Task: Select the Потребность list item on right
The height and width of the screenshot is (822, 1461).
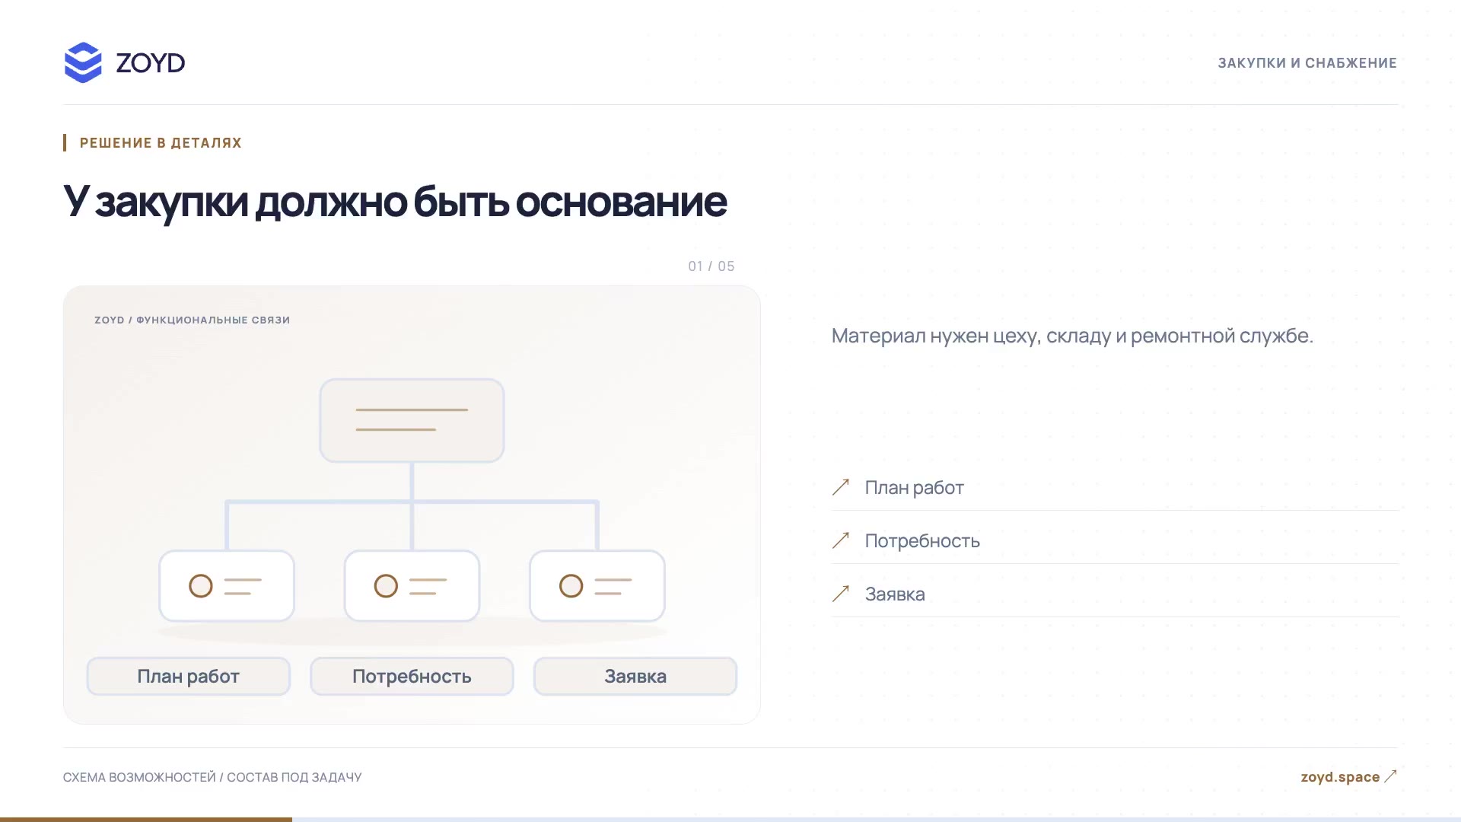Action: click(x=1115, y=540)
